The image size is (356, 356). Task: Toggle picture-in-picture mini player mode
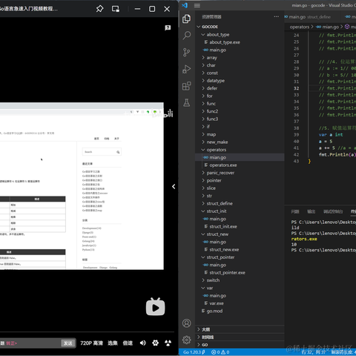[116, 9]
